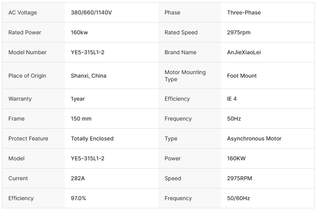Click the Rated Speed label
Viewport: 318px width, 213px height.
tap(181, 32)
